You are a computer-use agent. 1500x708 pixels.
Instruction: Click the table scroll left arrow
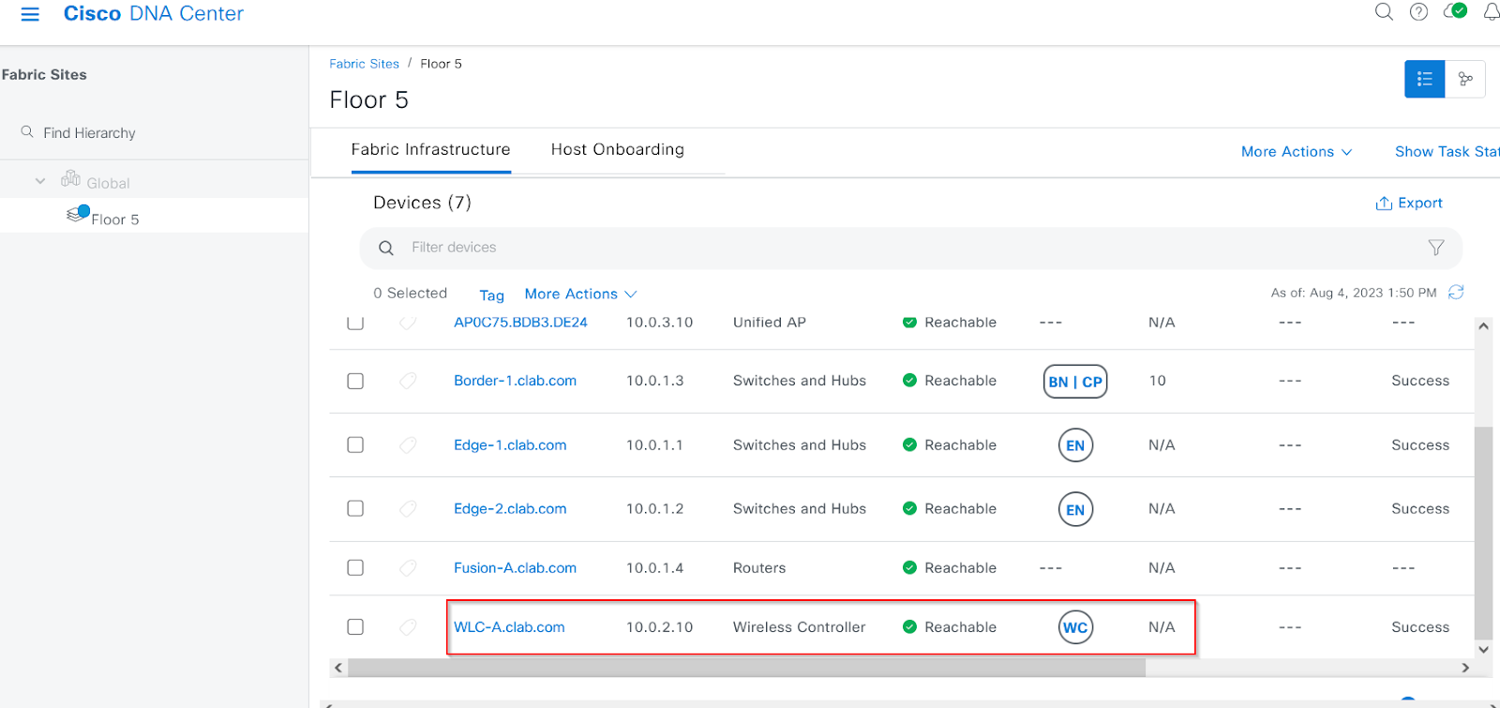[x=338, y=668]
